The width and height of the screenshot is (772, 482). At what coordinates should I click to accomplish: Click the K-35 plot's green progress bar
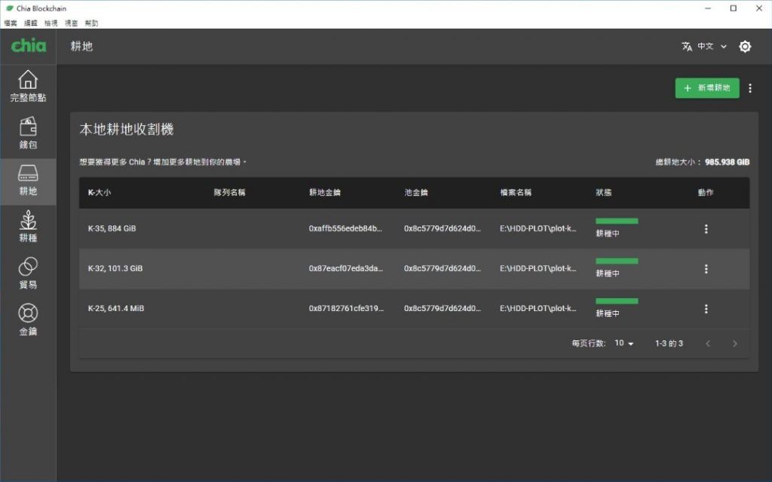pyautogui.click(x=615, y=221)
